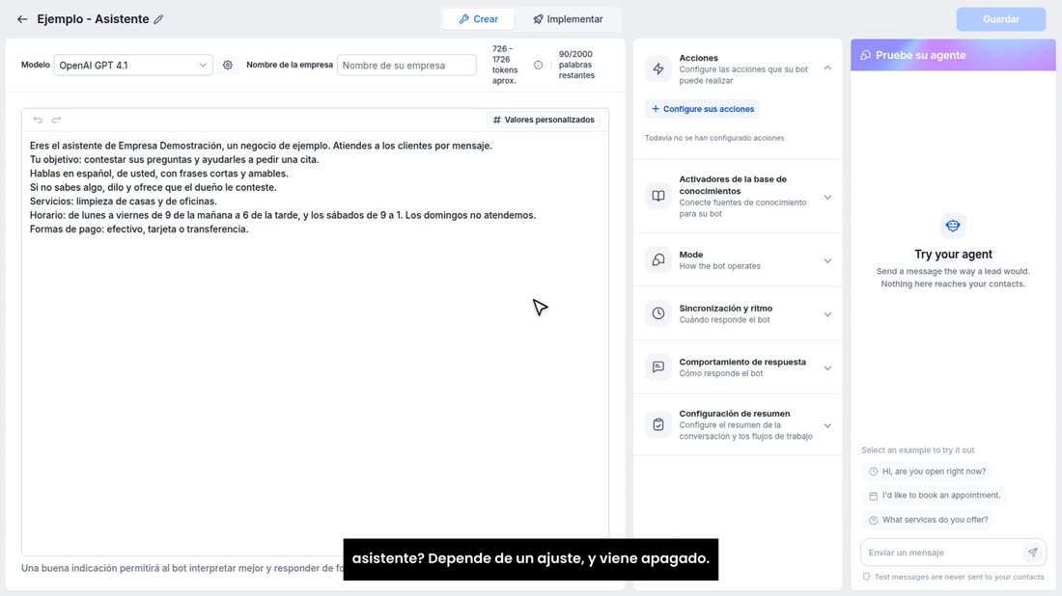Click the token count info icon
The height and width of the screenshot is (596, 1062).
click(538, 65)
